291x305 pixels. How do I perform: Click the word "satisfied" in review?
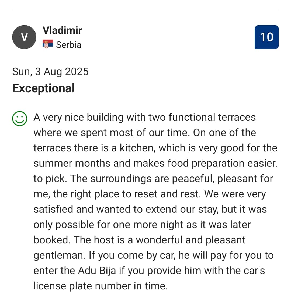(53, 209)
